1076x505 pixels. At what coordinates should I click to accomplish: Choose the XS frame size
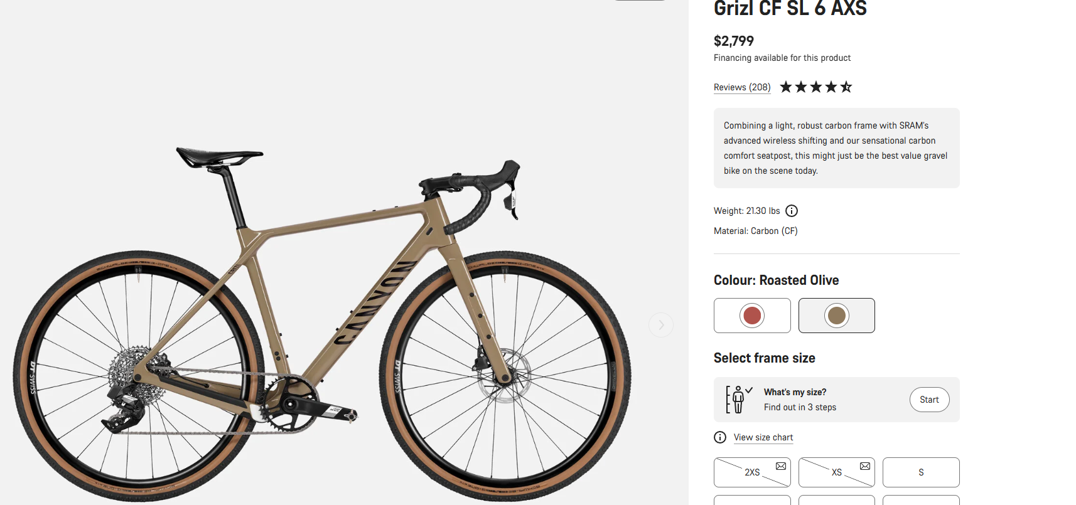[837, 472]
